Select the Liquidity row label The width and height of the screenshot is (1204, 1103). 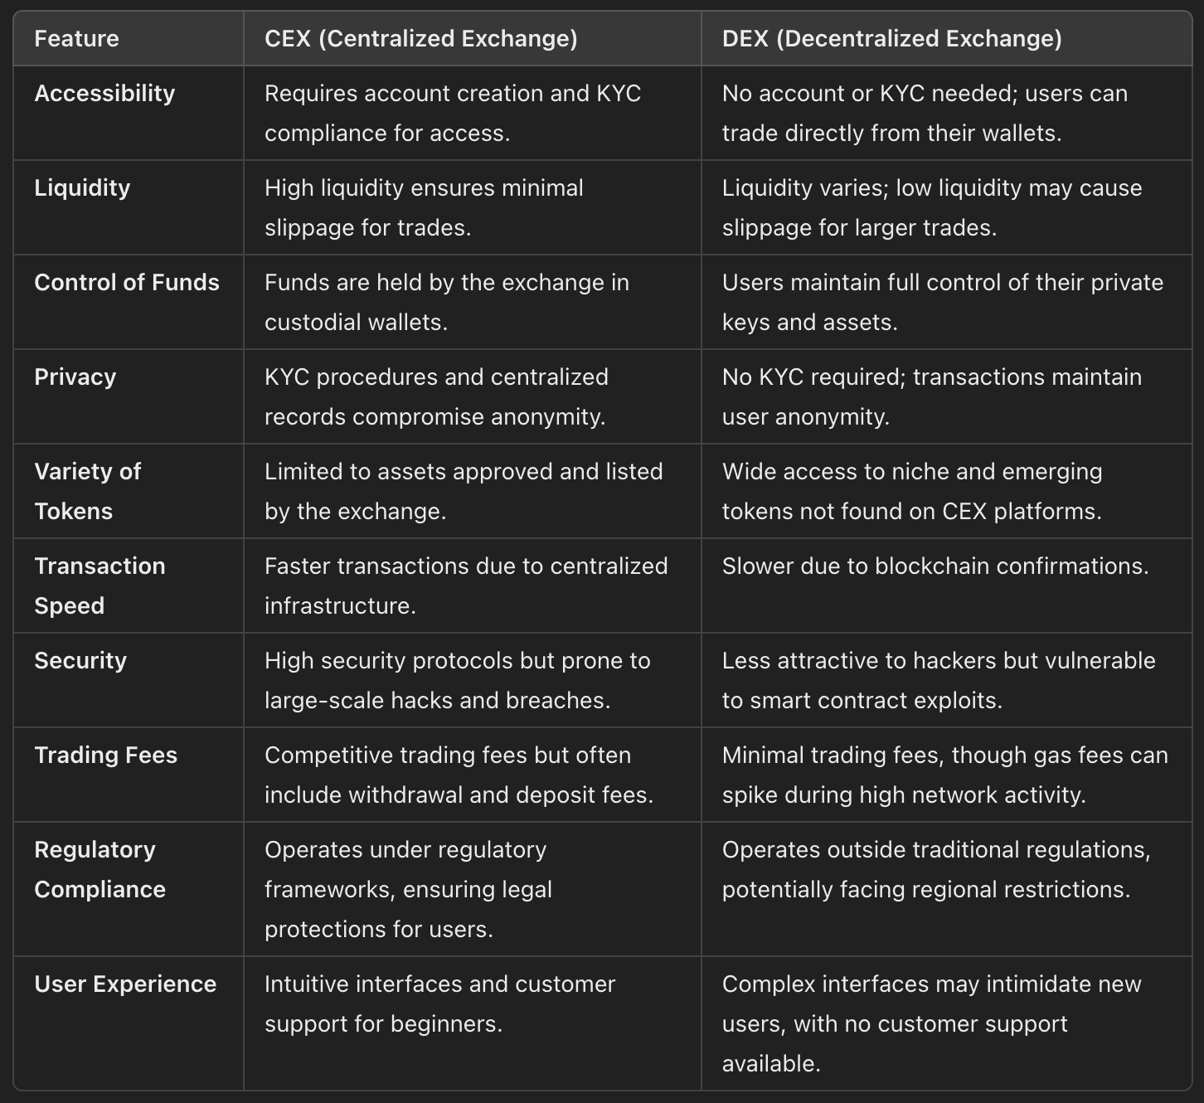(x=82, y=188)
